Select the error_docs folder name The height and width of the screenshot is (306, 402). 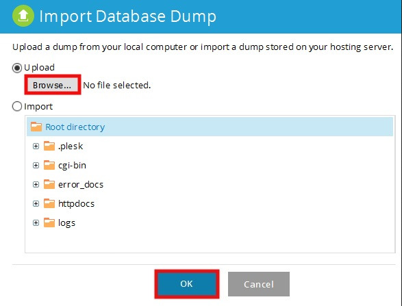point(81,185)
